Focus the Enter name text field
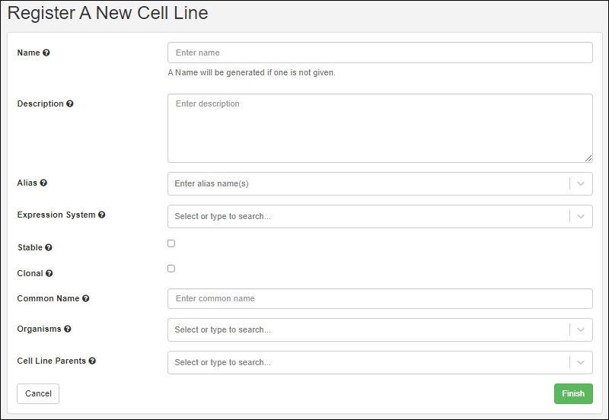The image size is (609, 420). (379, 52)
